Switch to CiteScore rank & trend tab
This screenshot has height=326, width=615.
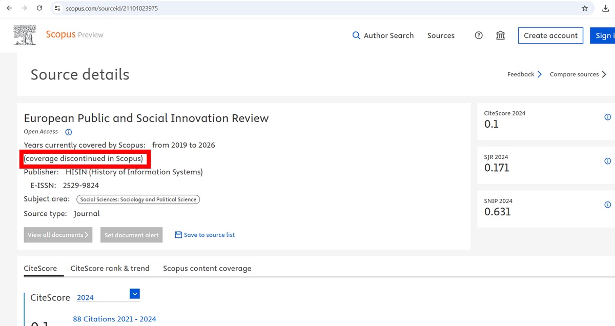point(110,268)
